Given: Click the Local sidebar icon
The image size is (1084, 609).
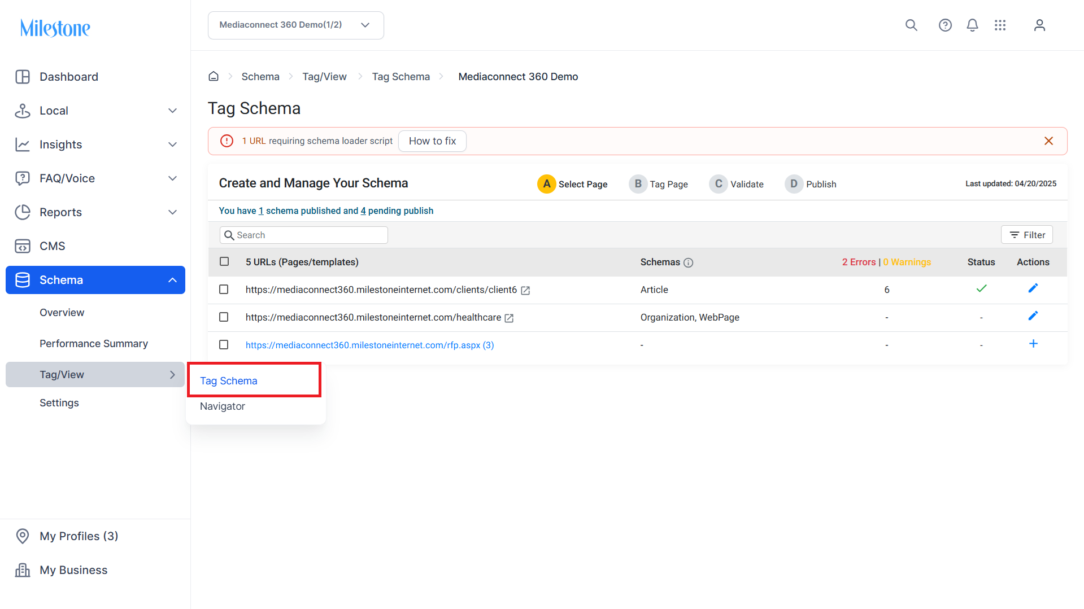Looking at the screenshot, I should (23, 111).
